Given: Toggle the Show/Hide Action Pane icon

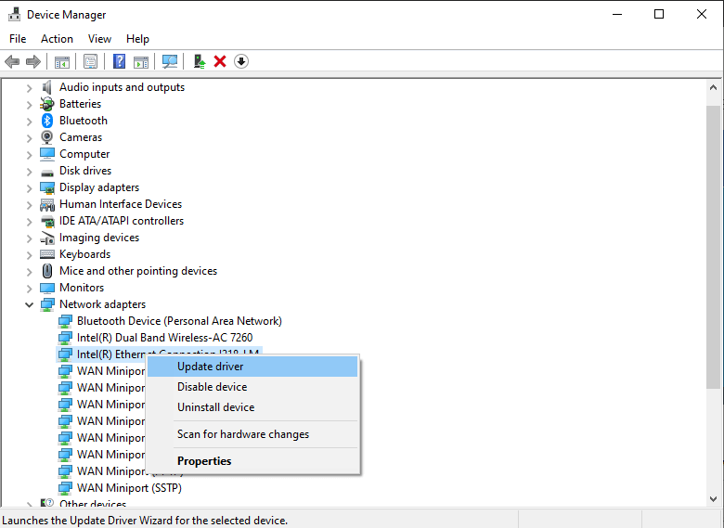Looking at the screenshot, I should point(141,61).
